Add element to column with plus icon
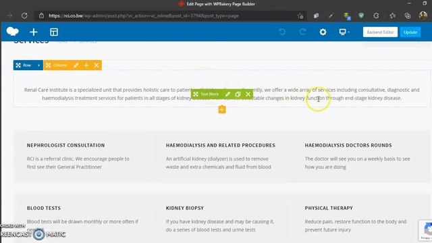432x243 pixels. (x=86, y=65)
